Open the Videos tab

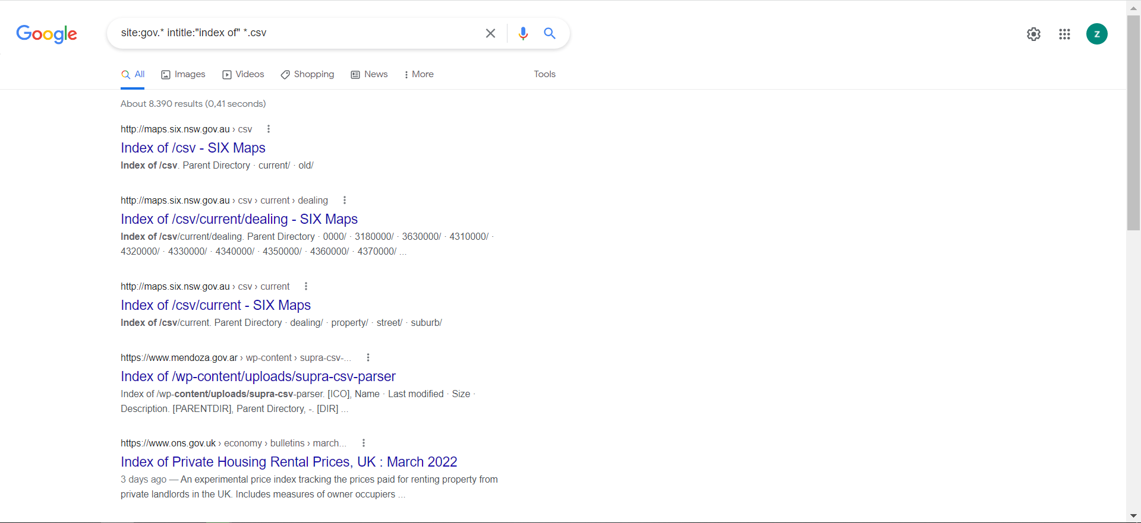pyautogui.click(x=243, y=74)
